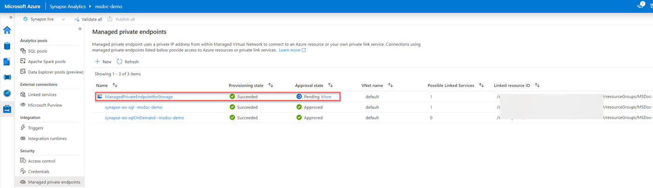Click linked services count for synapse-ws-sql--msdoc-demo
The image size is (653, 188).
click(431, 107)
